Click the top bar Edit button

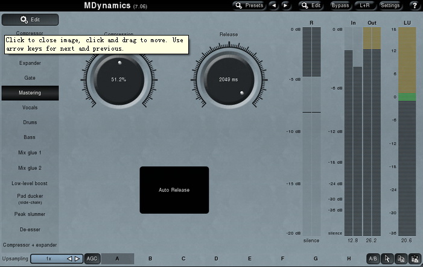pyautogui.click(x=311, y=5)
